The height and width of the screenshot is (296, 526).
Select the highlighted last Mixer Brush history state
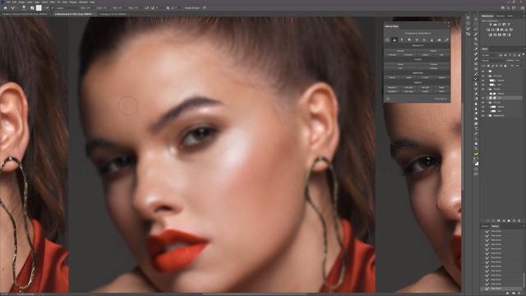click(x=501, y=289)
